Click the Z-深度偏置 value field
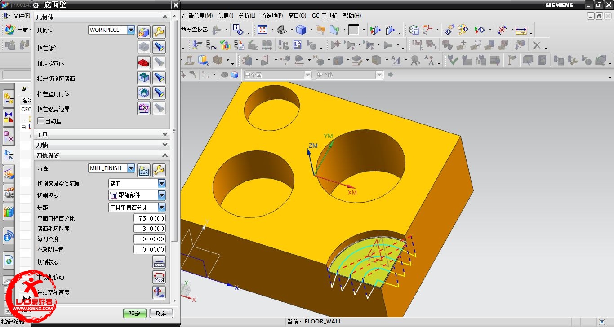This screenshot has width=614, height=327. pyautogui.click(x=150, y=249)
